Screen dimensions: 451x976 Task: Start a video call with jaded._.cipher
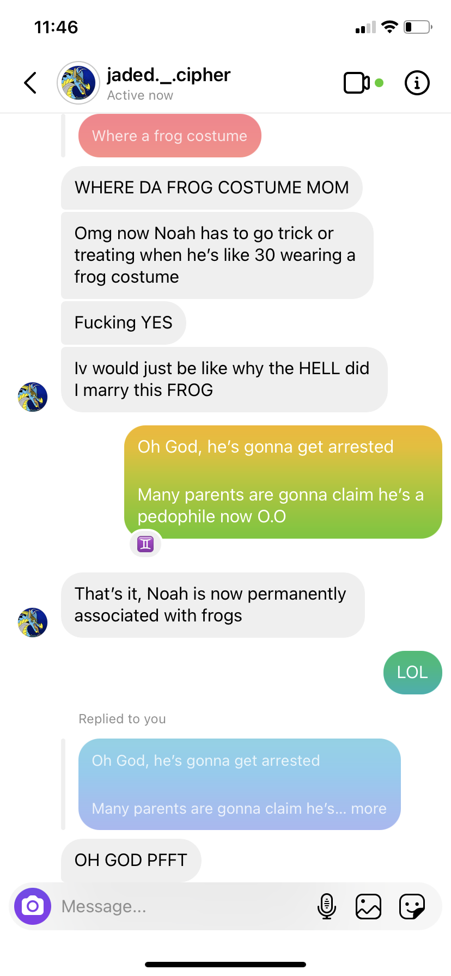(x=357, y=83)
